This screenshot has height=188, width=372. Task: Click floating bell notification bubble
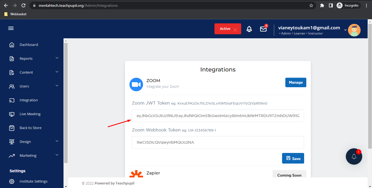point(354,156)
